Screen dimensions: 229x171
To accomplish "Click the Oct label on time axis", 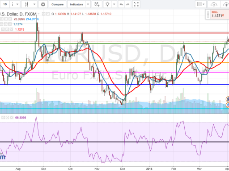I will tap(70, 169).
